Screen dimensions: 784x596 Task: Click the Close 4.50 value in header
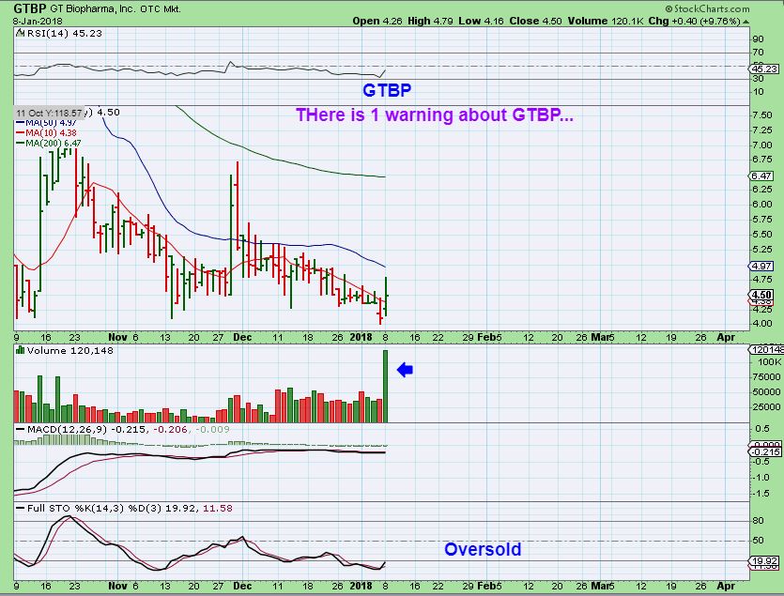(x=535, y=21)
